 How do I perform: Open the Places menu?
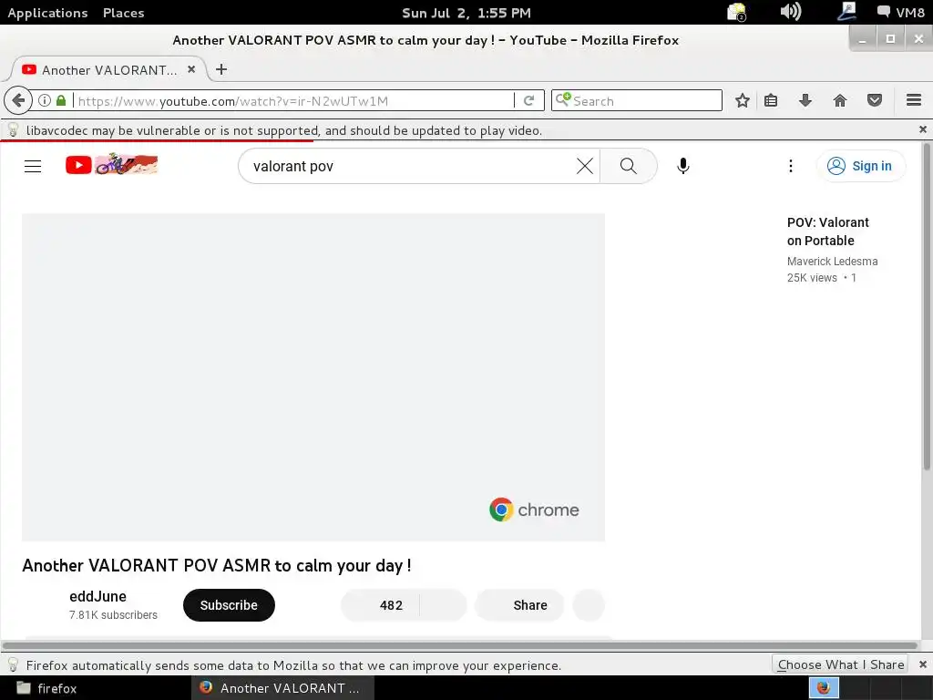click(x=124, y=13)
